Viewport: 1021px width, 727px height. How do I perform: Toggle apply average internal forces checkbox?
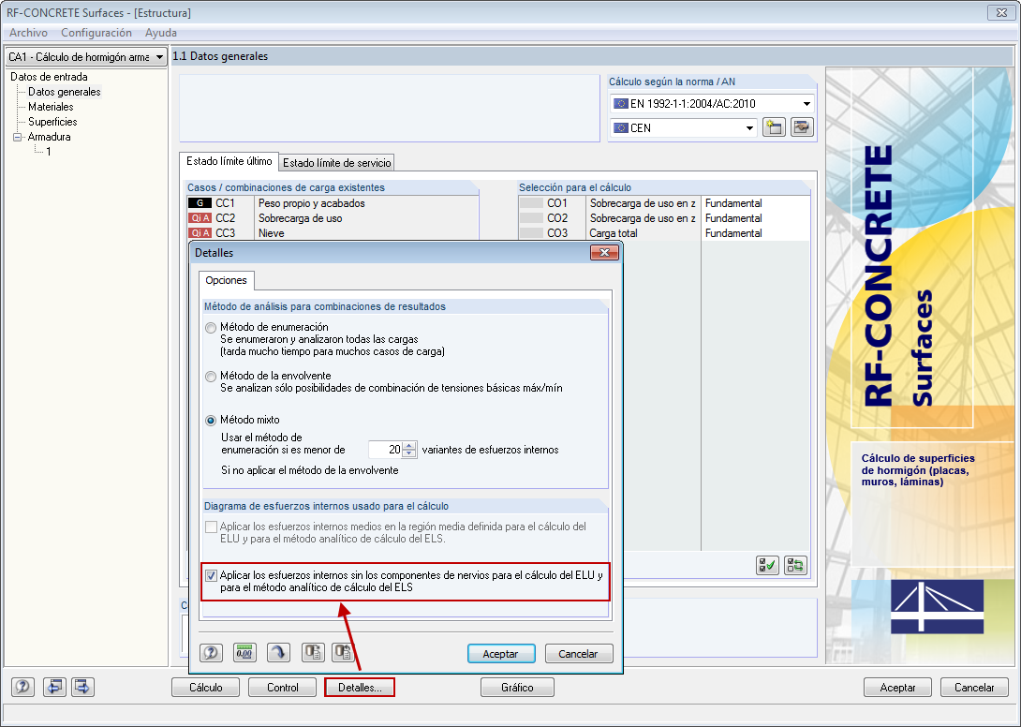tap(211, 527)
